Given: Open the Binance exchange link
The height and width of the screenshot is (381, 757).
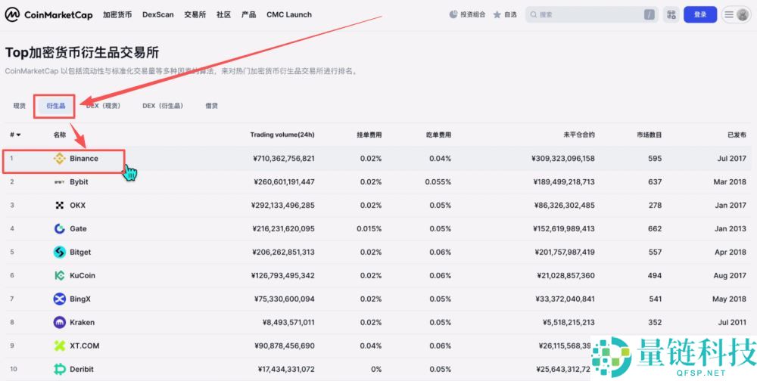Looking at the screenshot, I should coord(83,158).
